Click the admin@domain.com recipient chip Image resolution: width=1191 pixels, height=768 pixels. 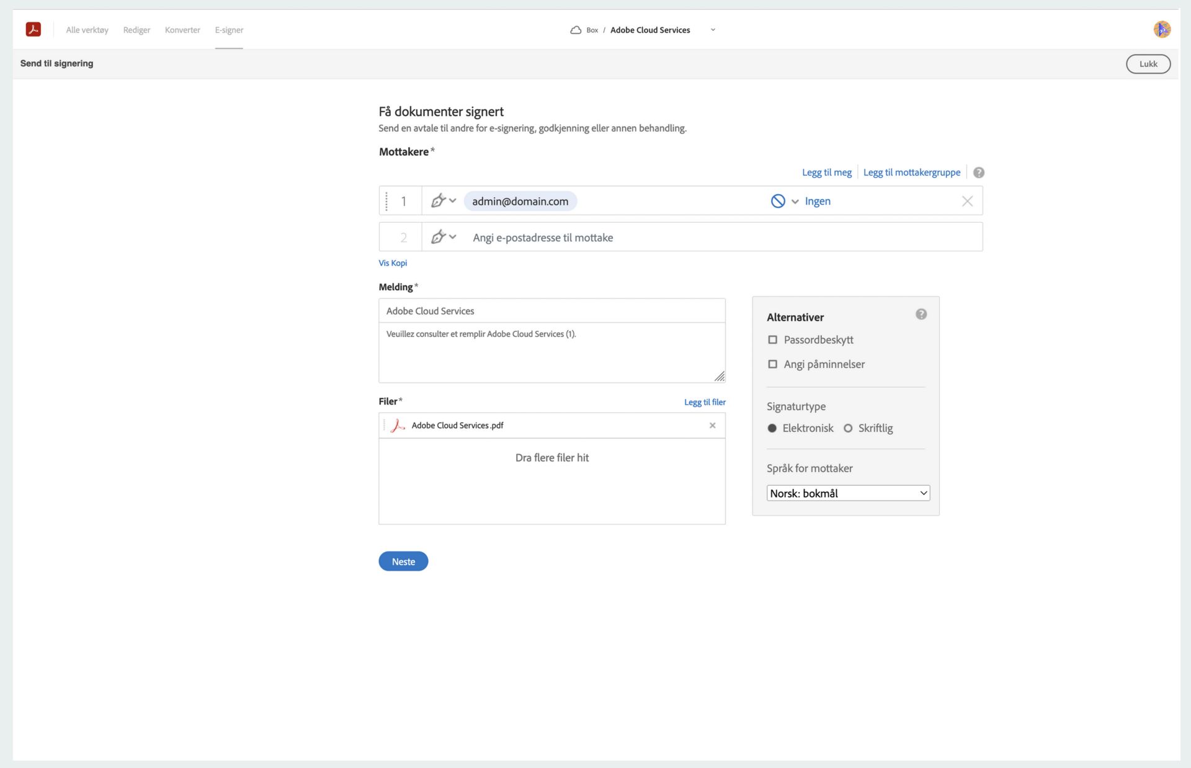point(520,201)
